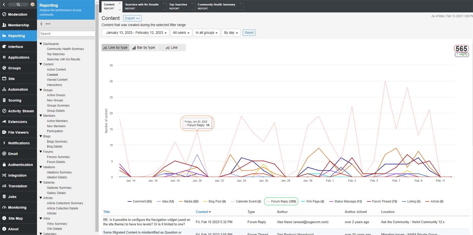Image resolution: width=473 pixels, height=235 pixels.
Task: Open Applications admin section
Action: click(18, 57)
